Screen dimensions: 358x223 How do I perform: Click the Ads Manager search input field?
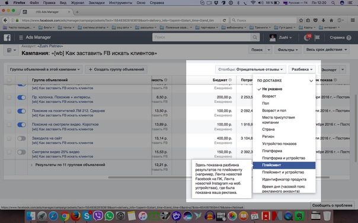[202, 37]
